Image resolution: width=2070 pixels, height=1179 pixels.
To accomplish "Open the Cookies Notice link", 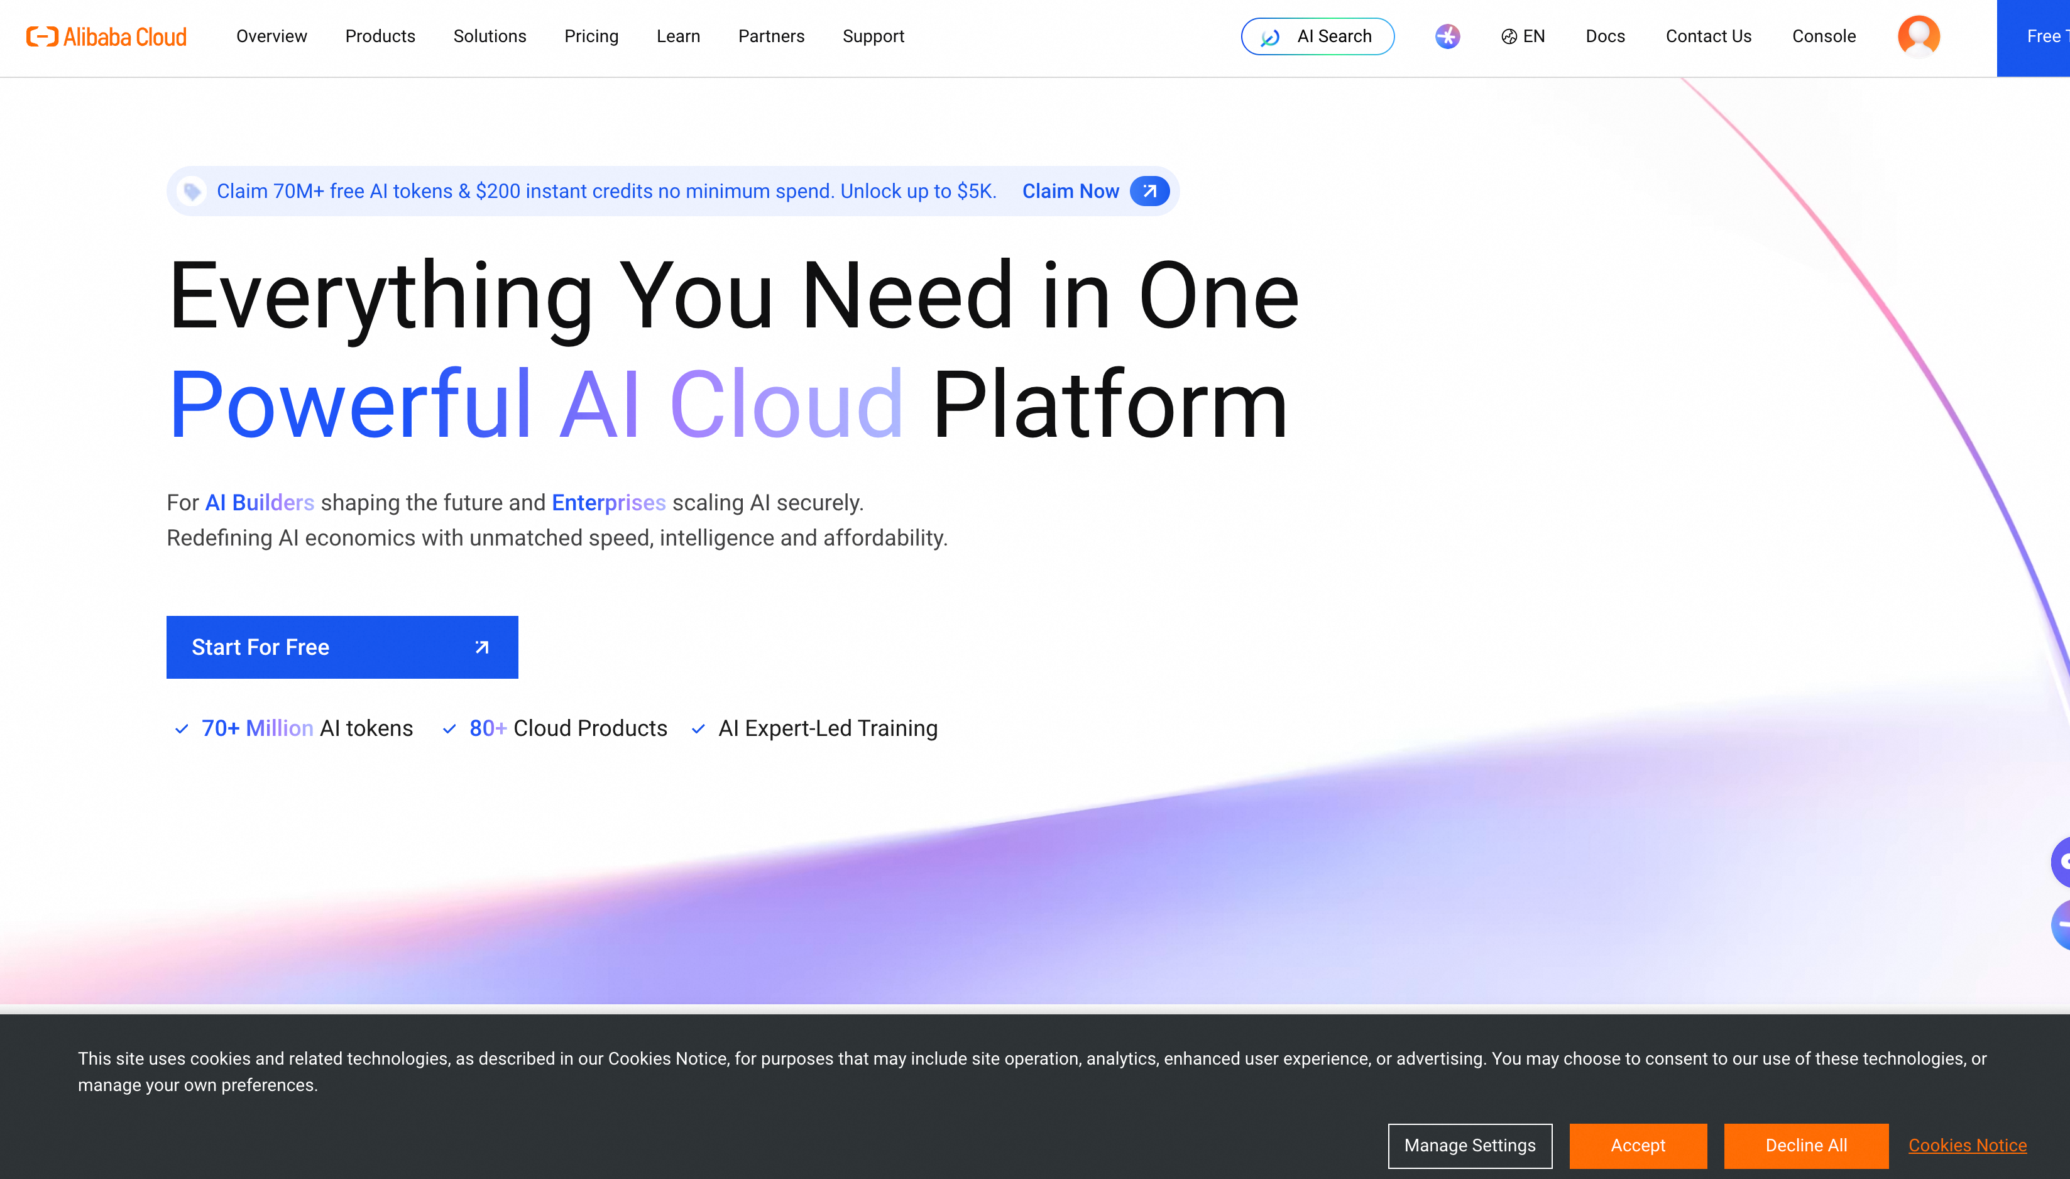I will click(x=1967, y=1145).
